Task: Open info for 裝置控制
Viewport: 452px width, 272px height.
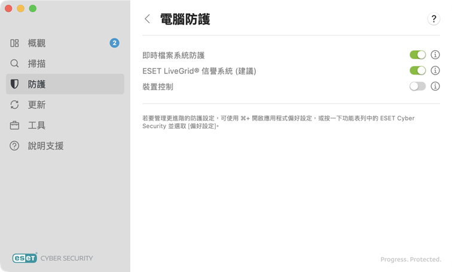Action: (435, 86)
